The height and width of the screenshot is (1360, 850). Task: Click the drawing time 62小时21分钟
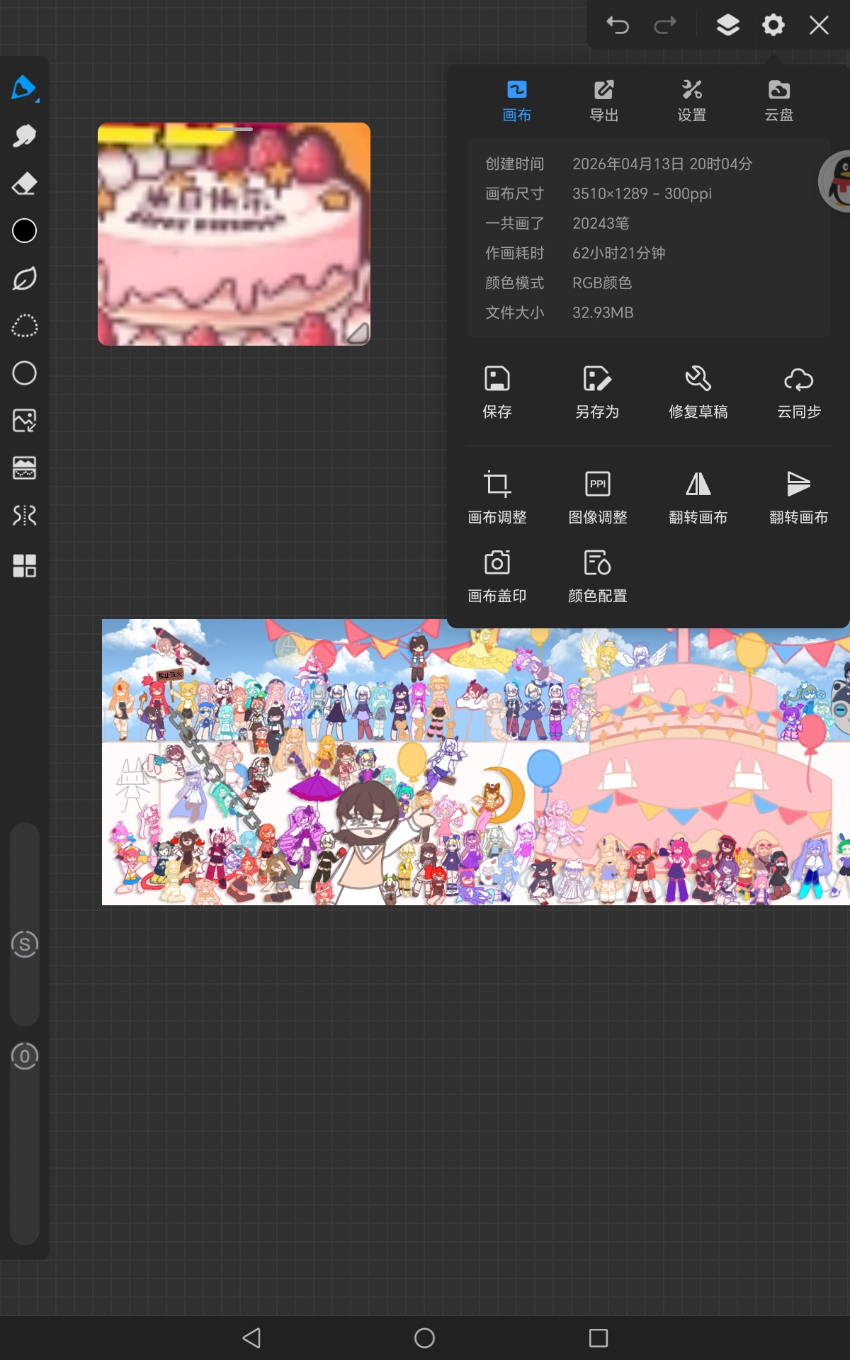click(x=618, y=253)
